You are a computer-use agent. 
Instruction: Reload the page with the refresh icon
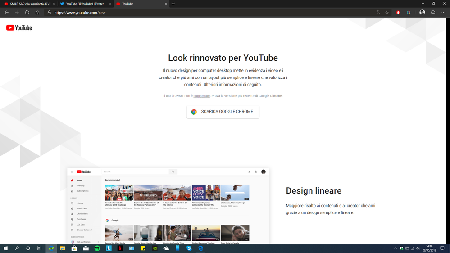coord(27,12)
